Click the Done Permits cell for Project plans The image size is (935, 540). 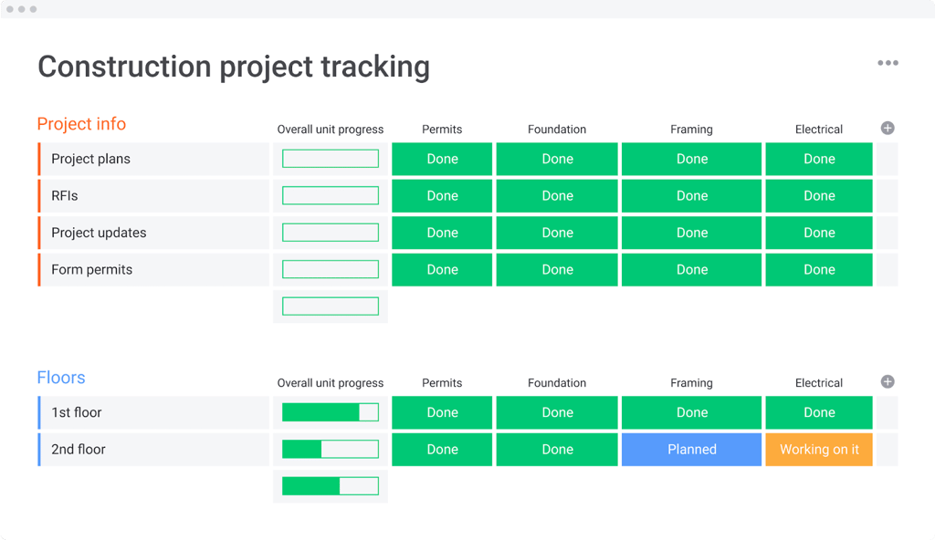[x=442, y=159]
